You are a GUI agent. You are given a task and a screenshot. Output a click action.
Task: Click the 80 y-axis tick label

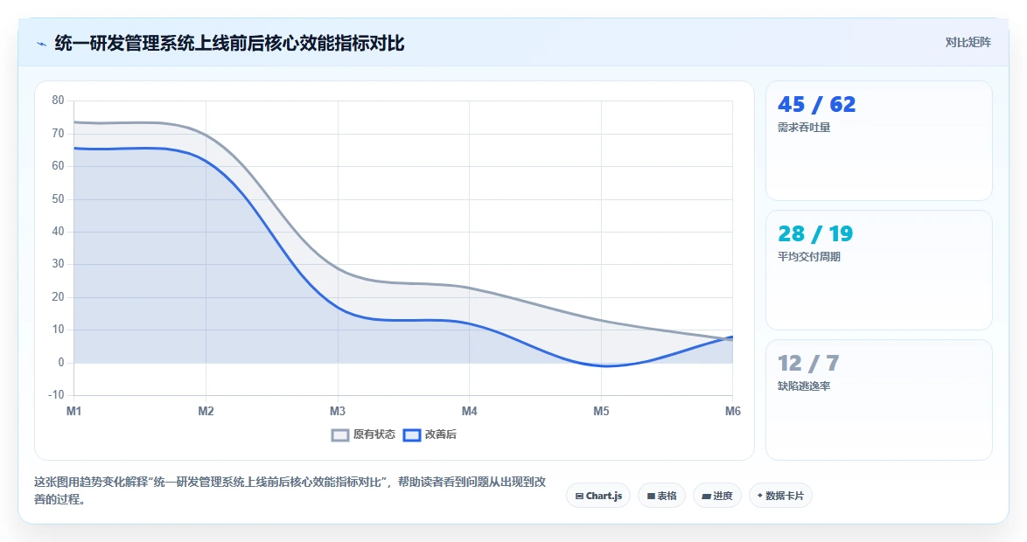click(59, 101)
